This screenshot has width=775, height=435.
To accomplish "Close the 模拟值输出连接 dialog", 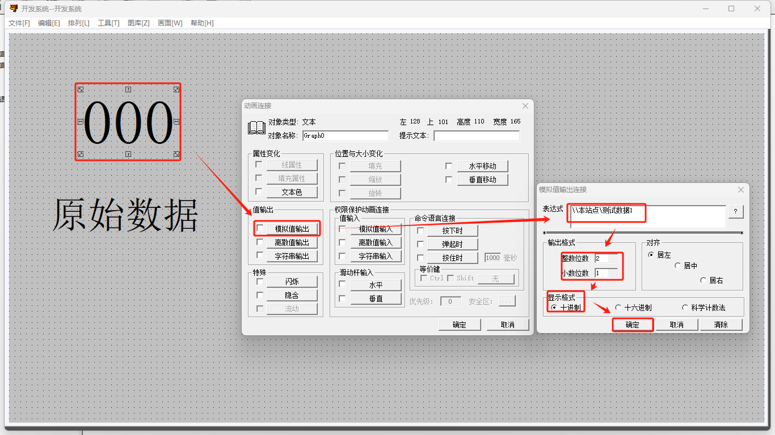I will (x=741, y=190).
